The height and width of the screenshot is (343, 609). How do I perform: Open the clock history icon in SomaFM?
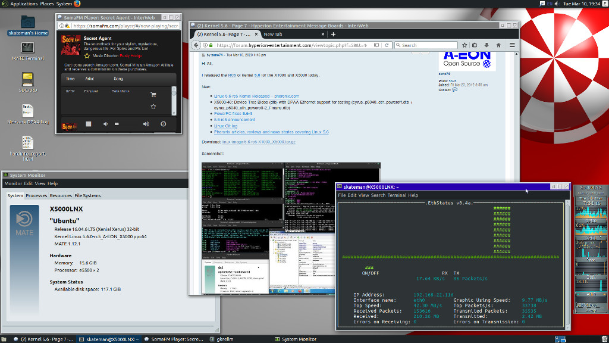pos(163,124)
